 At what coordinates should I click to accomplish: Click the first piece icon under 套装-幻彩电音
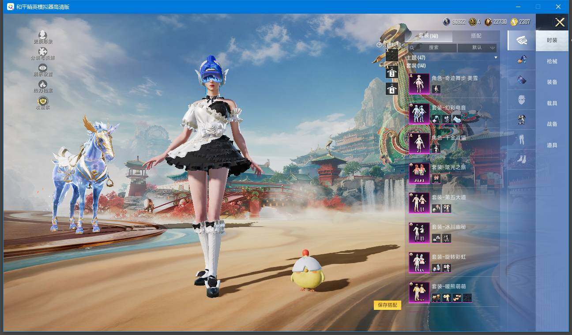pyautogui.click(x=436, y=119)
